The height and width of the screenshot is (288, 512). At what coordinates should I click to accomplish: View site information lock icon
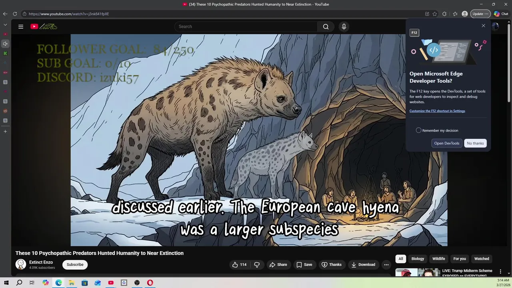tap(24, 14)
